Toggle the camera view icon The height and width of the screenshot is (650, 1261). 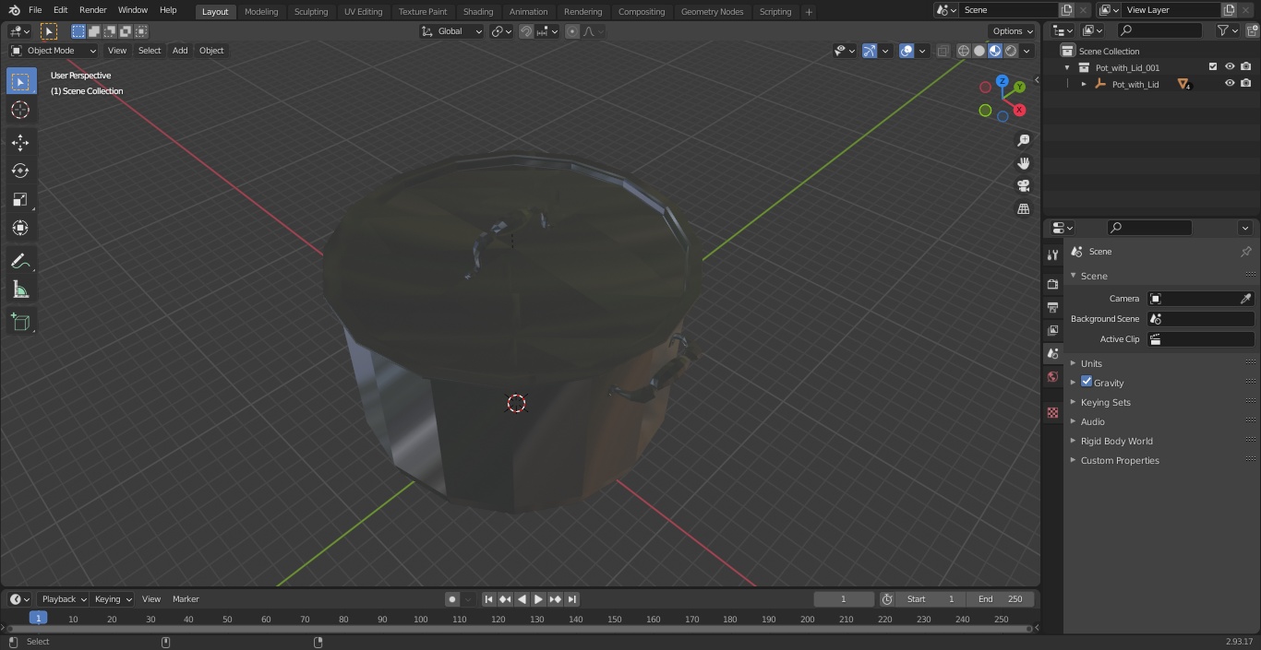tap(1023, 185)
